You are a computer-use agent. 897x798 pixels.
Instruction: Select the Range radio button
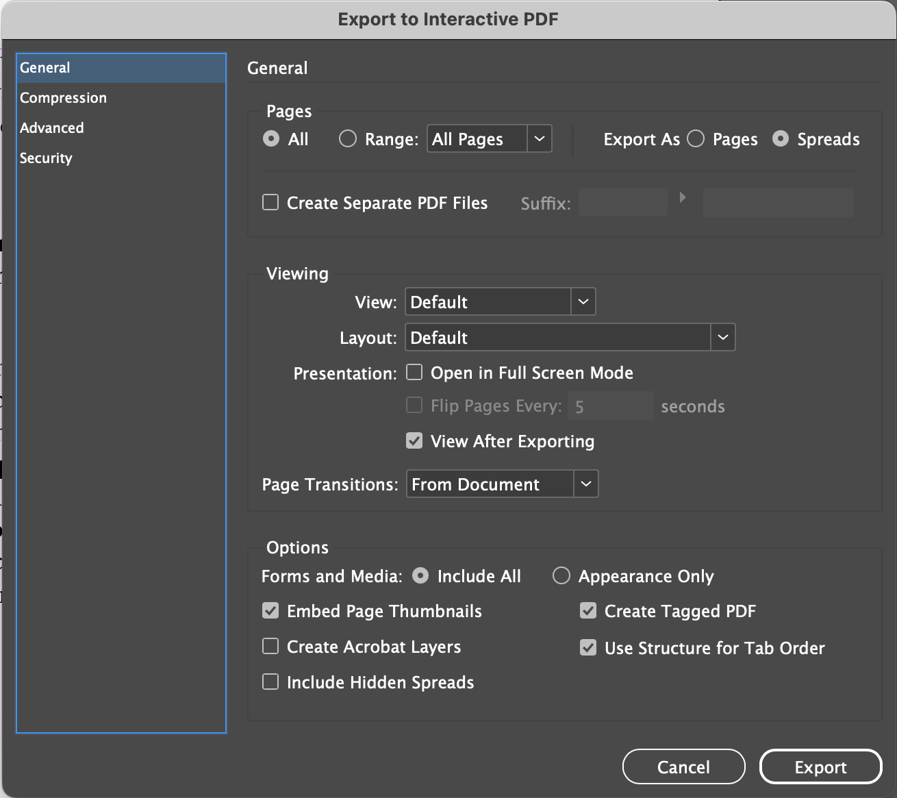(348, 139)
